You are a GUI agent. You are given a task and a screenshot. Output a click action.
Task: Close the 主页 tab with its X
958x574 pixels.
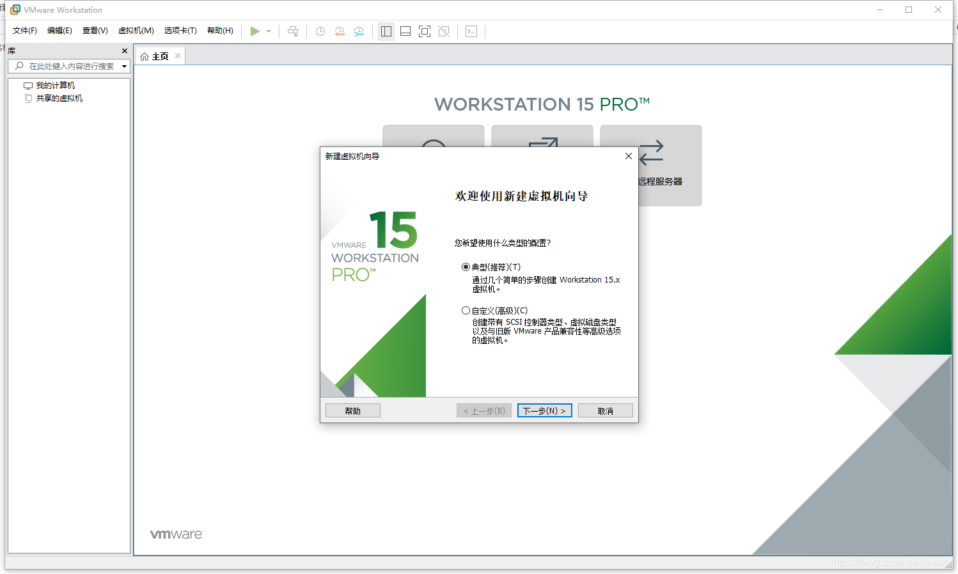[178, 56]
